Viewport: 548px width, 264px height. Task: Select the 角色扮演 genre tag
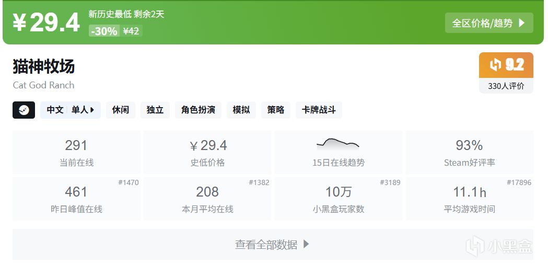(x=198, y=110)
